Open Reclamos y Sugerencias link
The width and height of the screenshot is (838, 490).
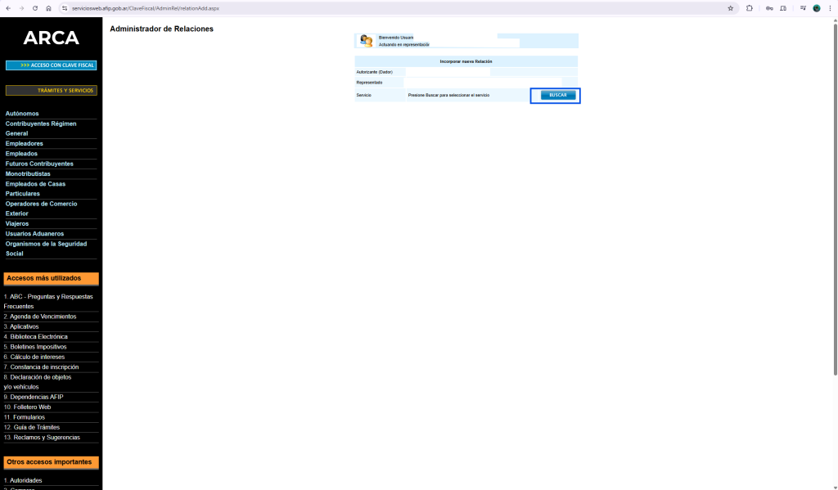(x=44, y=438)
